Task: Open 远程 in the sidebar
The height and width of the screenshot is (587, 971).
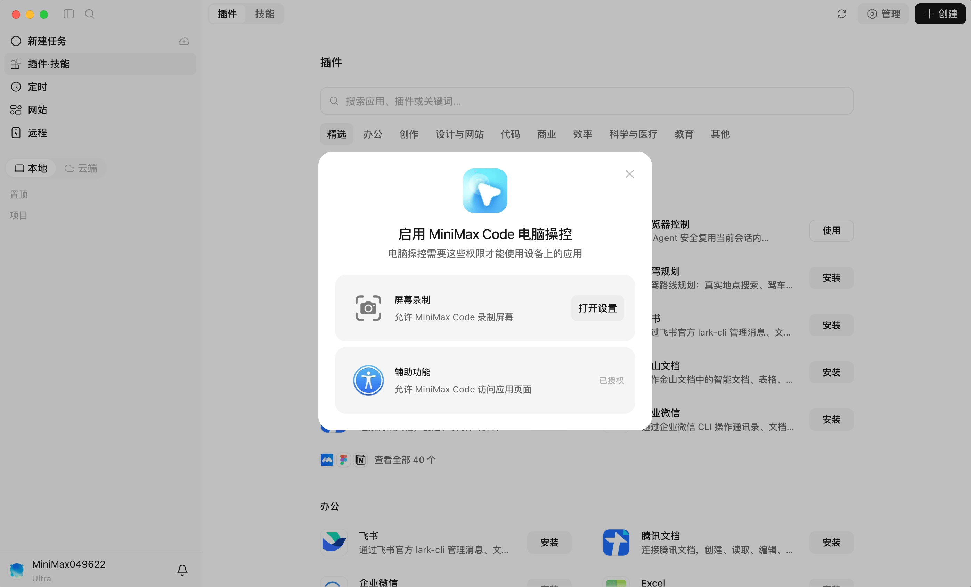Action: [100, 133]
